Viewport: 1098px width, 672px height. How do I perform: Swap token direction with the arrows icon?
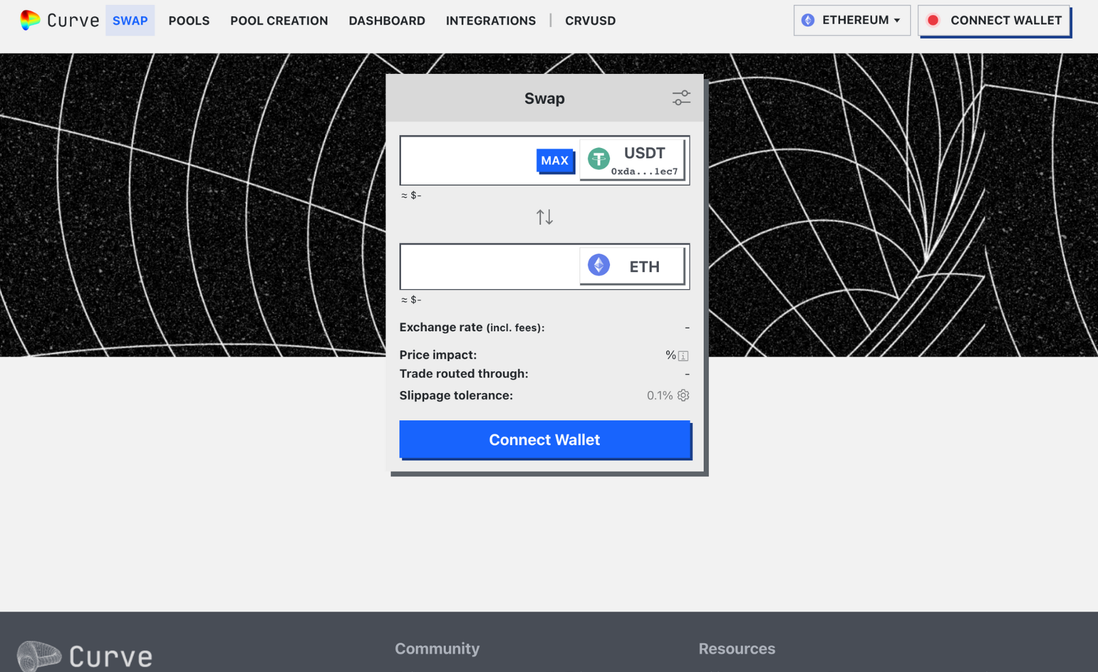coord(544,217)
